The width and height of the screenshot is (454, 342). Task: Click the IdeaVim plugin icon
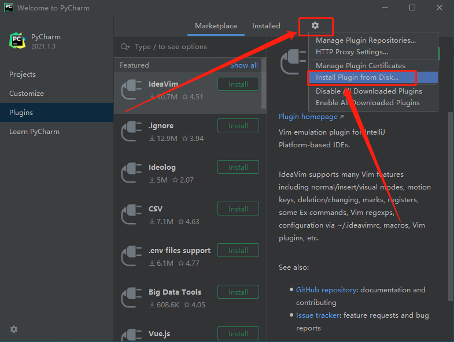click(x=131, y=90)
